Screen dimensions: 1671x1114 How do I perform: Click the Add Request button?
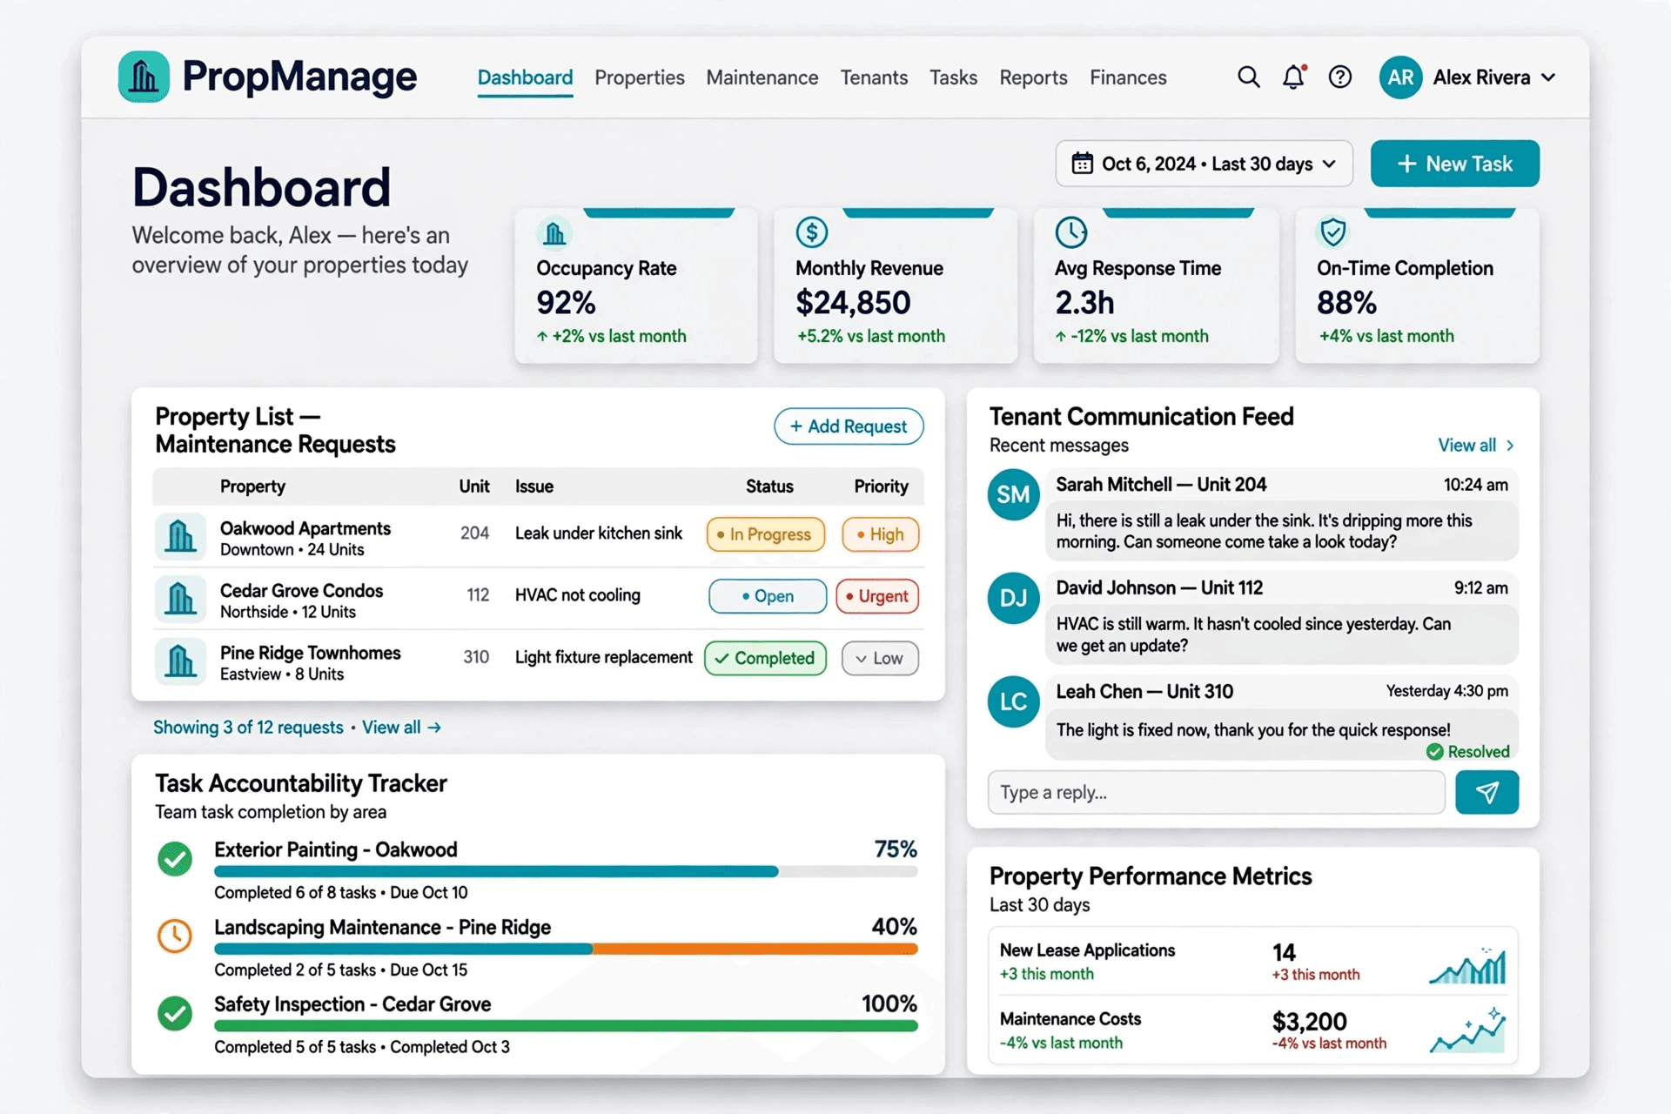pos(849,426)
